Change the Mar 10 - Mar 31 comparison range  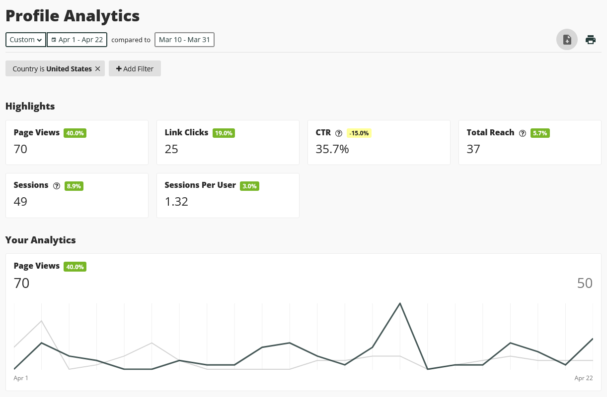(184, 39)
